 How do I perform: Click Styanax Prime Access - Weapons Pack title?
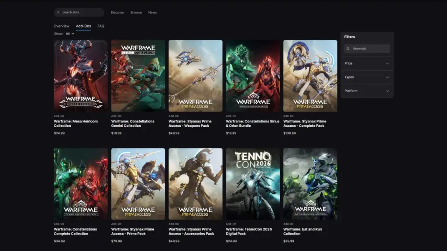coord(190,123)
